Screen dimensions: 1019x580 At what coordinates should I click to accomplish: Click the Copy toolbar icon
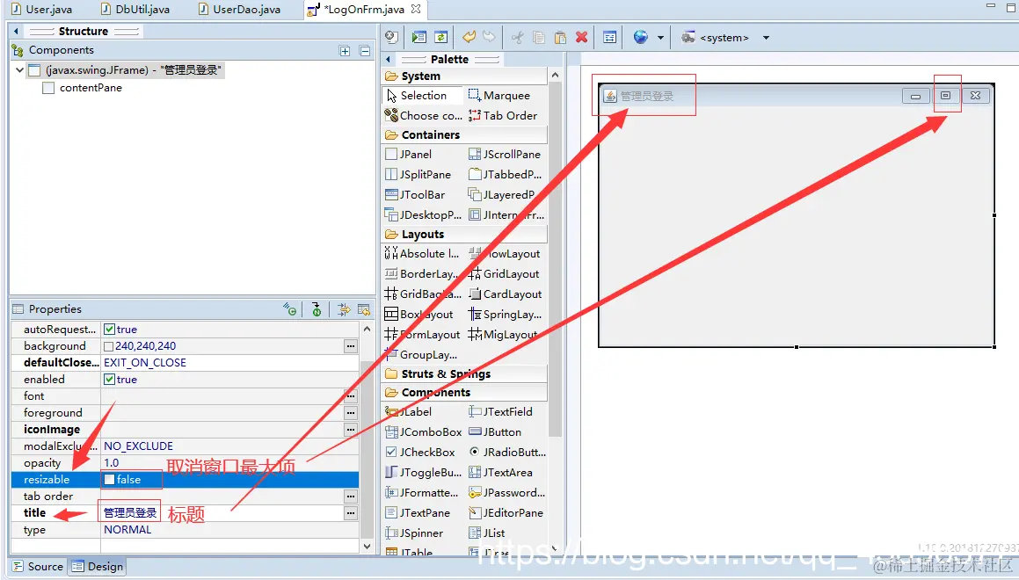(x=539, y=38)
